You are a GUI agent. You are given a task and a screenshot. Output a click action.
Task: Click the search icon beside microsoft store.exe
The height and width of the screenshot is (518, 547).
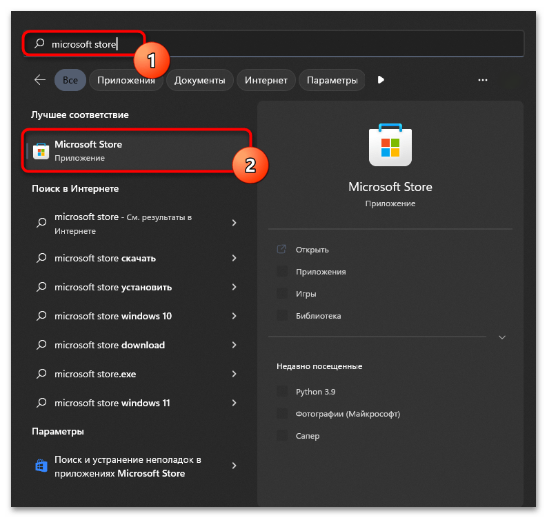(x=41, y=374)
